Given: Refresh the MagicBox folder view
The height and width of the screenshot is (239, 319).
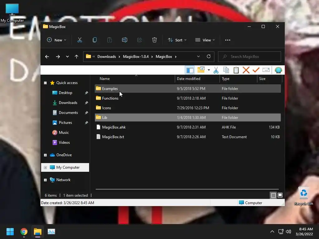Looking at the screenshot, I should tap(208, 57).
